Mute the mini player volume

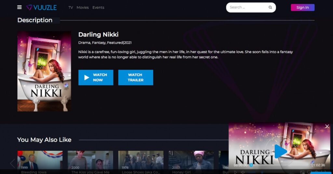tap(243, 172)
